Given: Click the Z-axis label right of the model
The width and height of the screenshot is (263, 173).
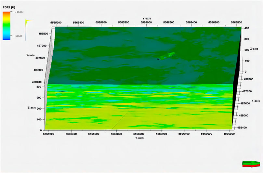Looking at the screenshot, I should pyautogui.click(x=254, y=49).
